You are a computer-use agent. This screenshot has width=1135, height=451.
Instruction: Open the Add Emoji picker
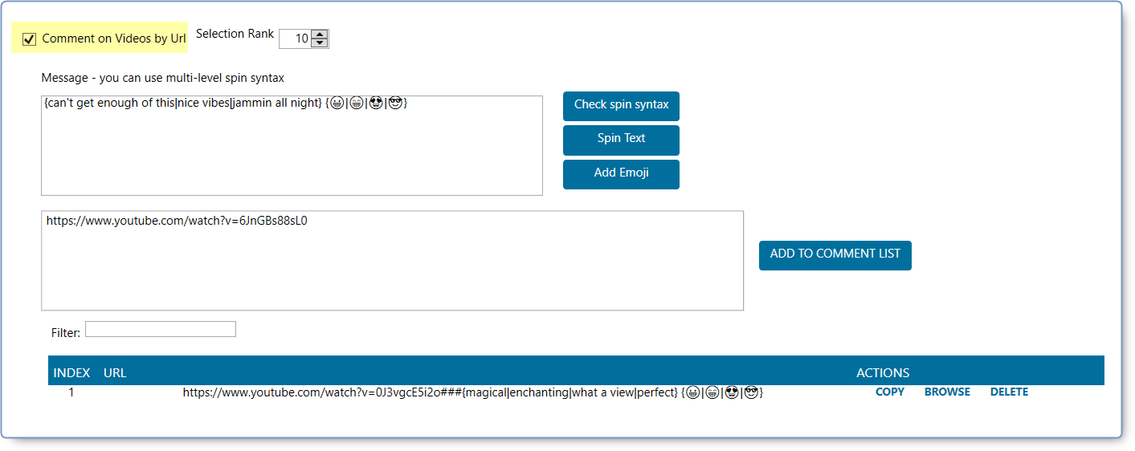(x=621, y=174)
